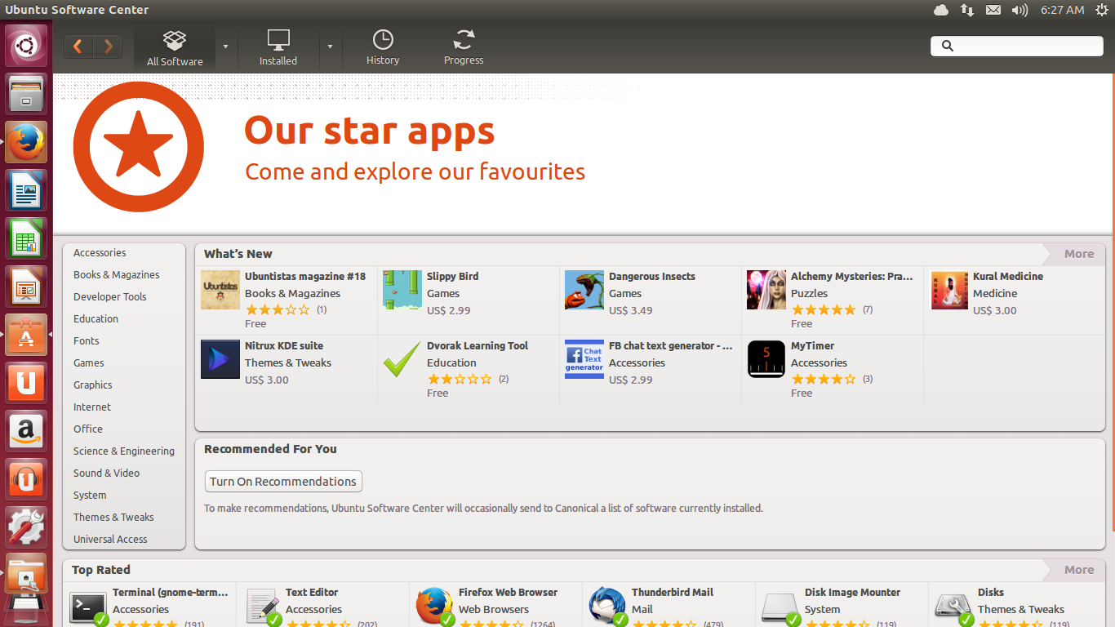Screen dimensions: 1115x627
Task: Click More in What's New section
Action: coord(1077,254)
